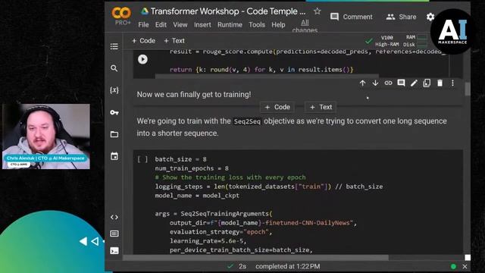Open the Edit menu
Viewport: 485px width, 273px height.
(161, 25)
